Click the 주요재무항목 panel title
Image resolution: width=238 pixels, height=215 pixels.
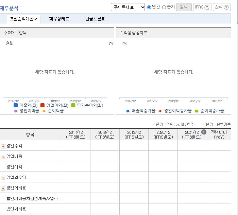click(x=15, y=33)
